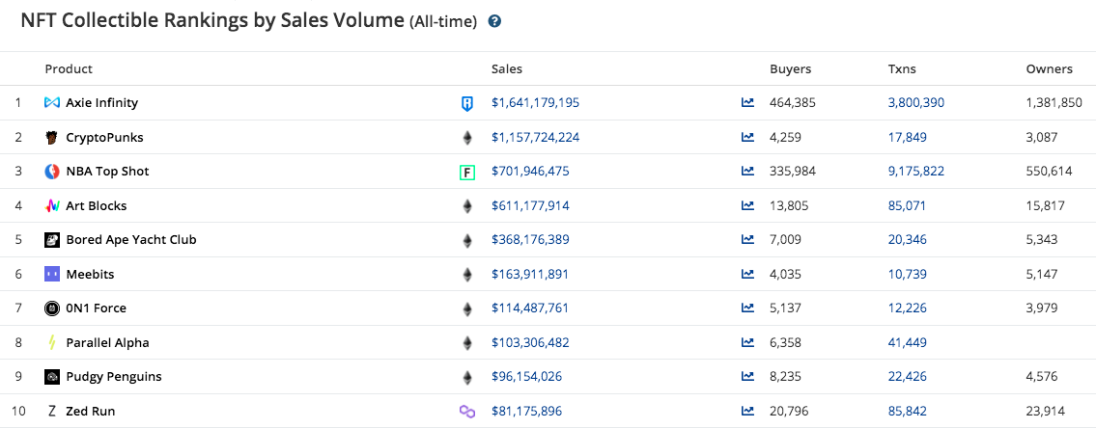Open the 0N1 Force sales chart icon

[748, 308]
